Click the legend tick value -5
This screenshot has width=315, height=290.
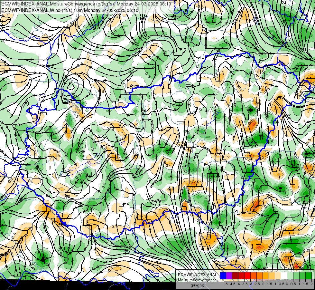tap(226, 284)
